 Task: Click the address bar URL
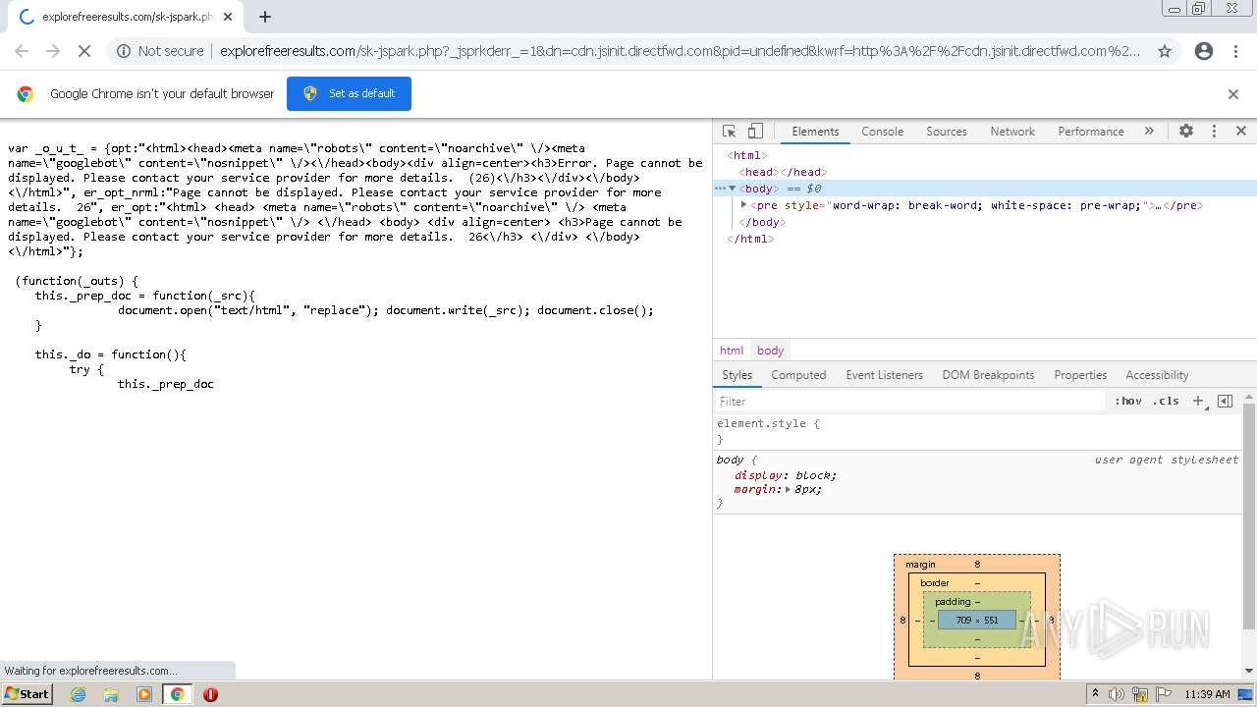[x=680, y=51]
